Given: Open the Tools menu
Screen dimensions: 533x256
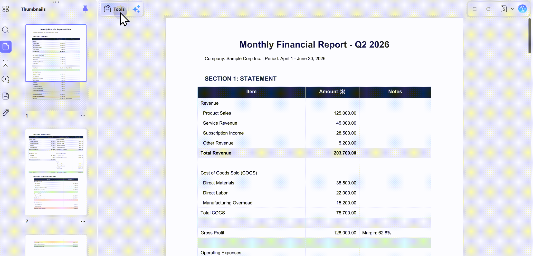Looking at the screenshot, I should point(114,9).
